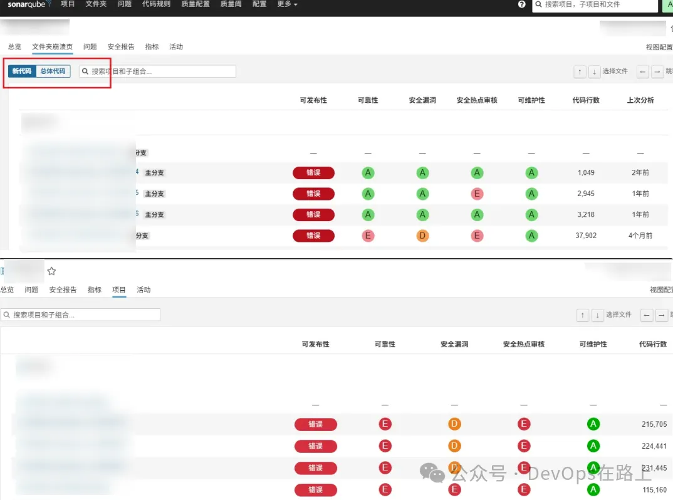Switch to the 总览 tab in upper panel

point(14,47)
